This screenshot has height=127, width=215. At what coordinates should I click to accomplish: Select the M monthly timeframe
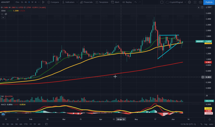coord(36,2)
